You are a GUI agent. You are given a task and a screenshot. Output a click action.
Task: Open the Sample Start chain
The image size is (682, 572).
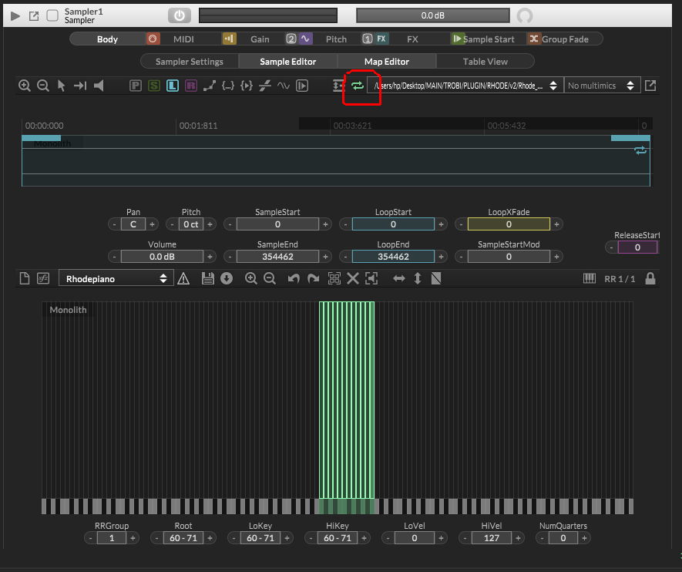pos(488,39)
